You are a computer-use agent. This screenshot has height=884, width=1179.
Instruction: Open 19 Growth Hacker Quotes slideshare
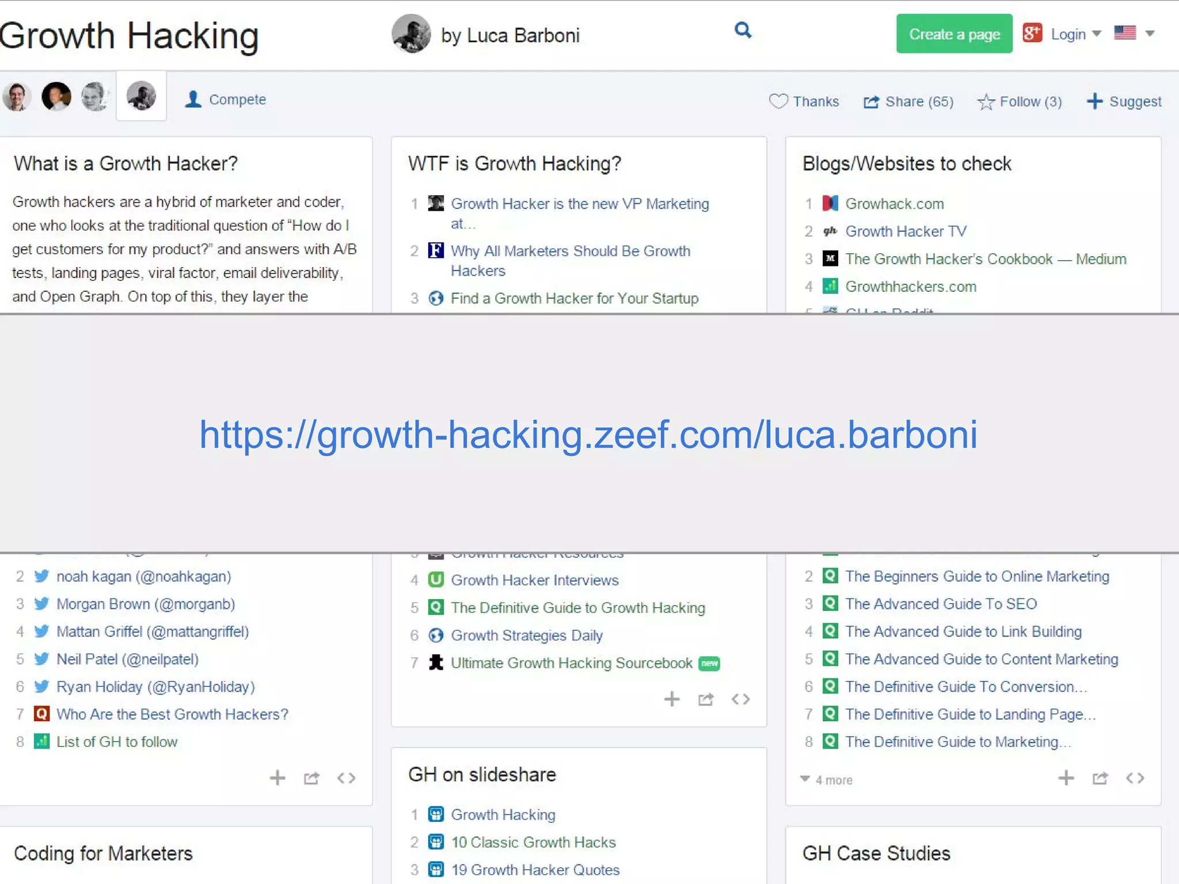tap(535, 870)
